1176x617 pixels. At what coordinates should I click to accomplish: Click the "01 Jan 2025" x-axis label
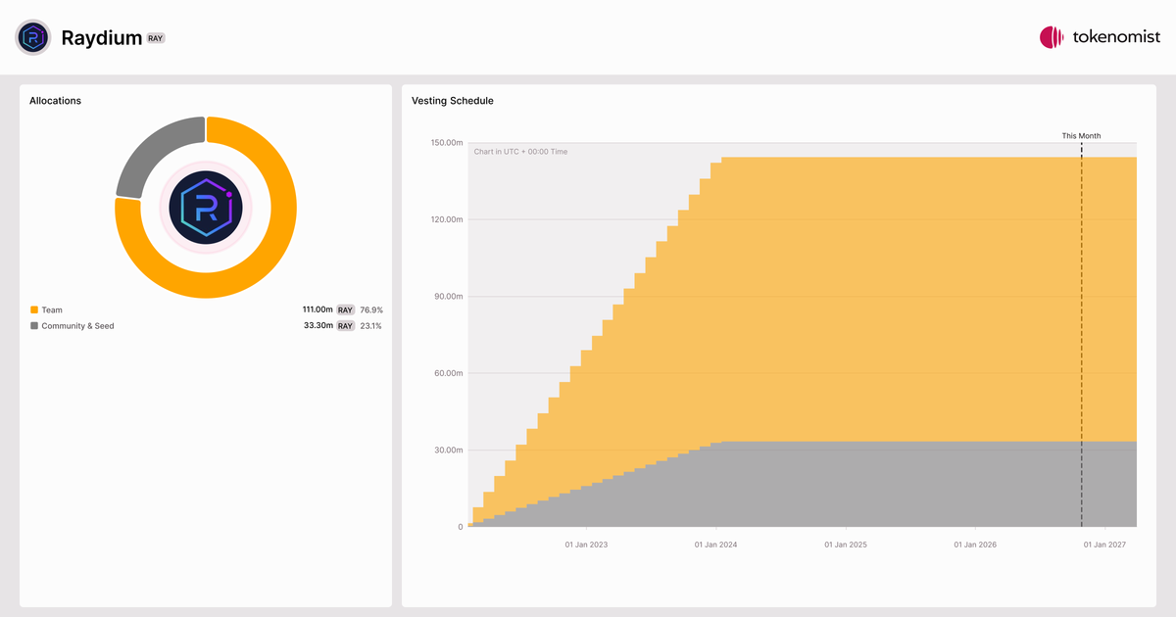coord(846,545)
